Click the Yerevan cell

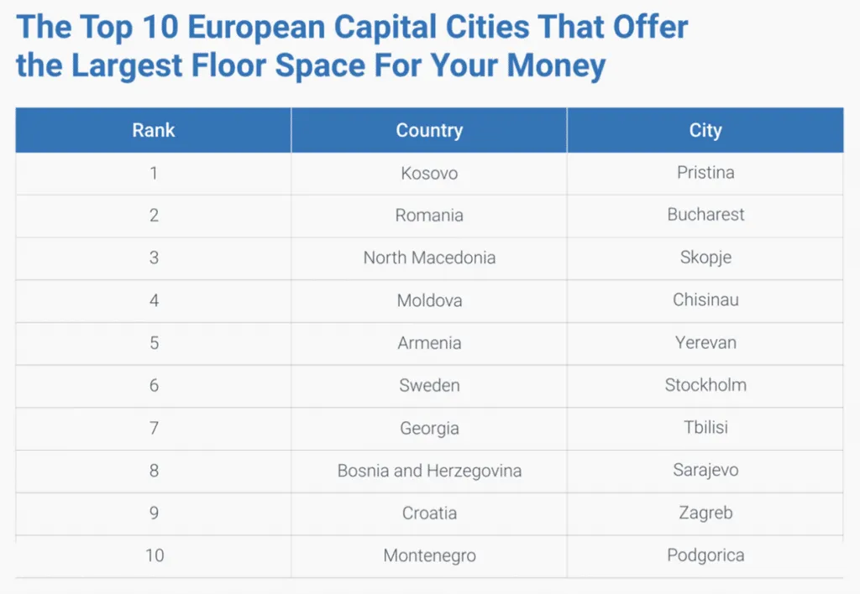705,344
